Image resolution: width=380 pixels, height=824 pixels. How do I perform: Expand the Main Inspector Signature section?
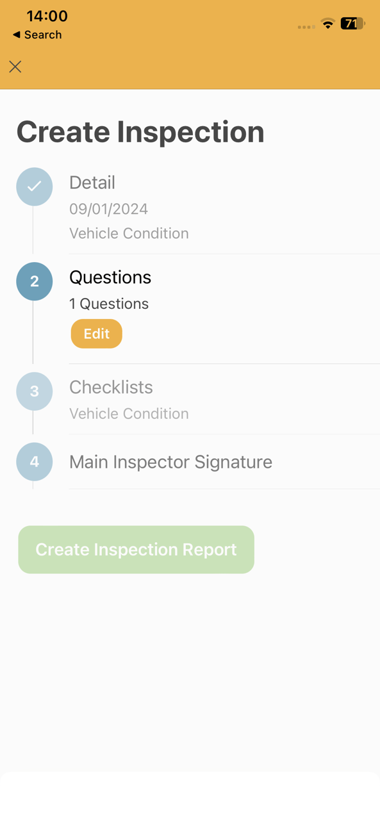click(170, 461)
